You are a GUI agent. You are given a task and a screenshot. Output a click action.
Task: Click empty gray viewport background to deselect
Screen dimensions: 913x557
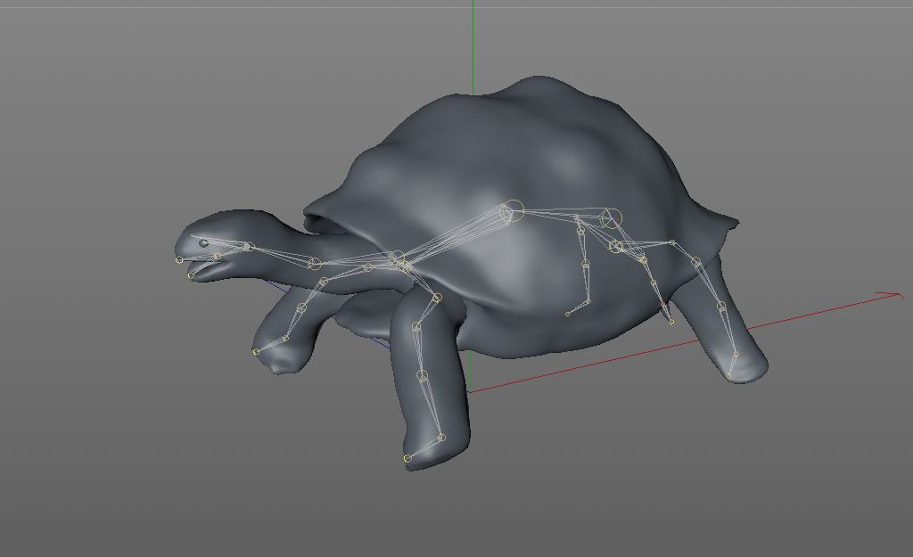click(x=134, y=463)
